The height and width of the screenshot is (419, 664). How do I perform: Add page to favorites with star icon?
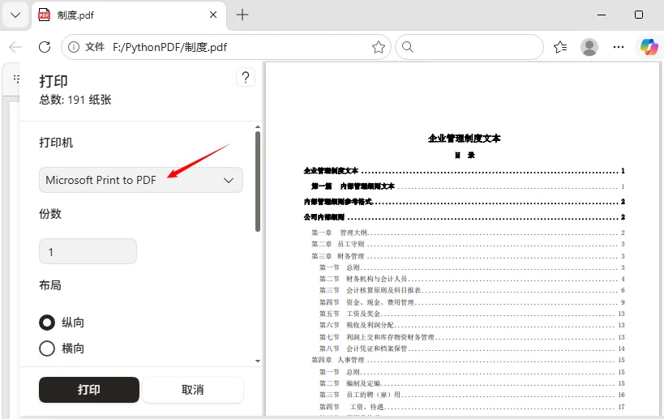(x=378, y=47)
